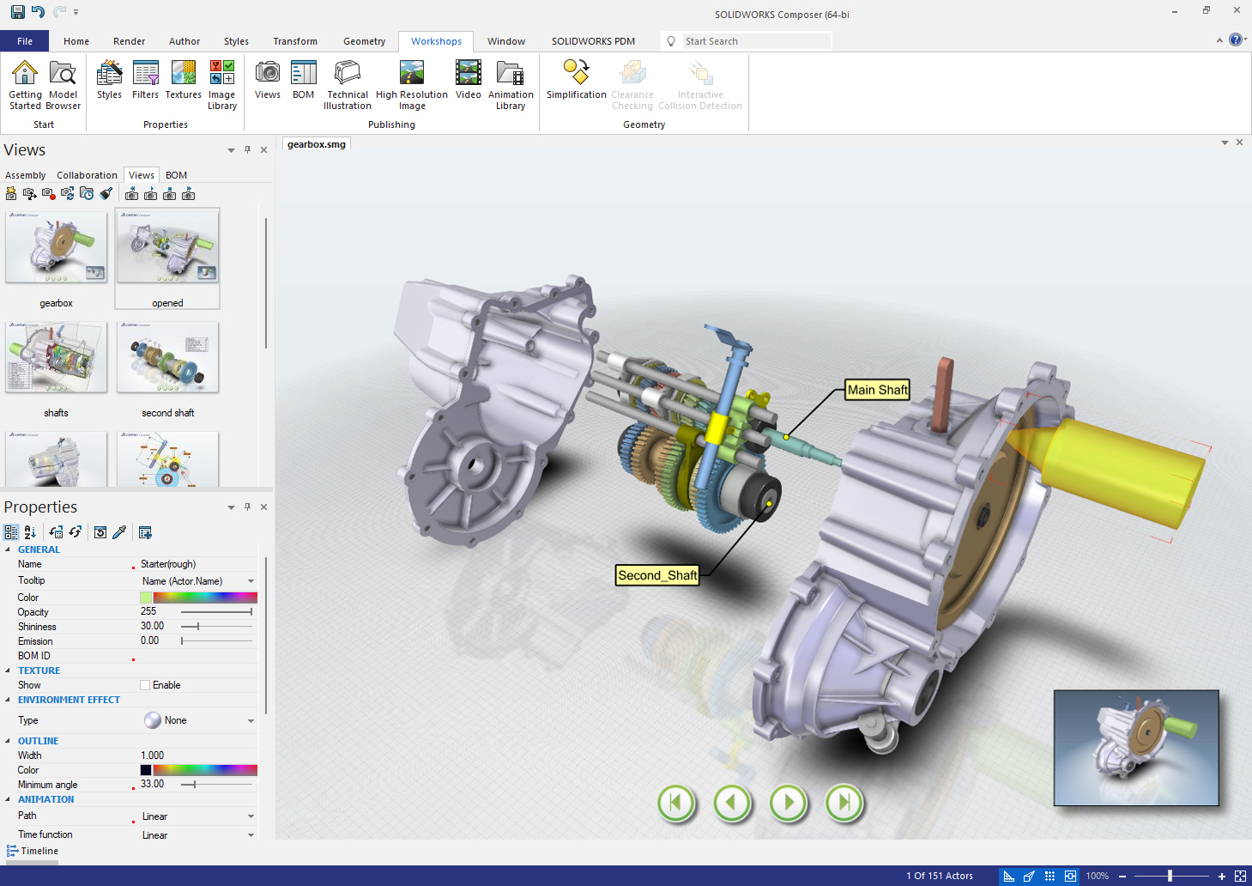Switch to the Geometry ribbon tab
1252x886 pixels.
[x=365, y=41]
